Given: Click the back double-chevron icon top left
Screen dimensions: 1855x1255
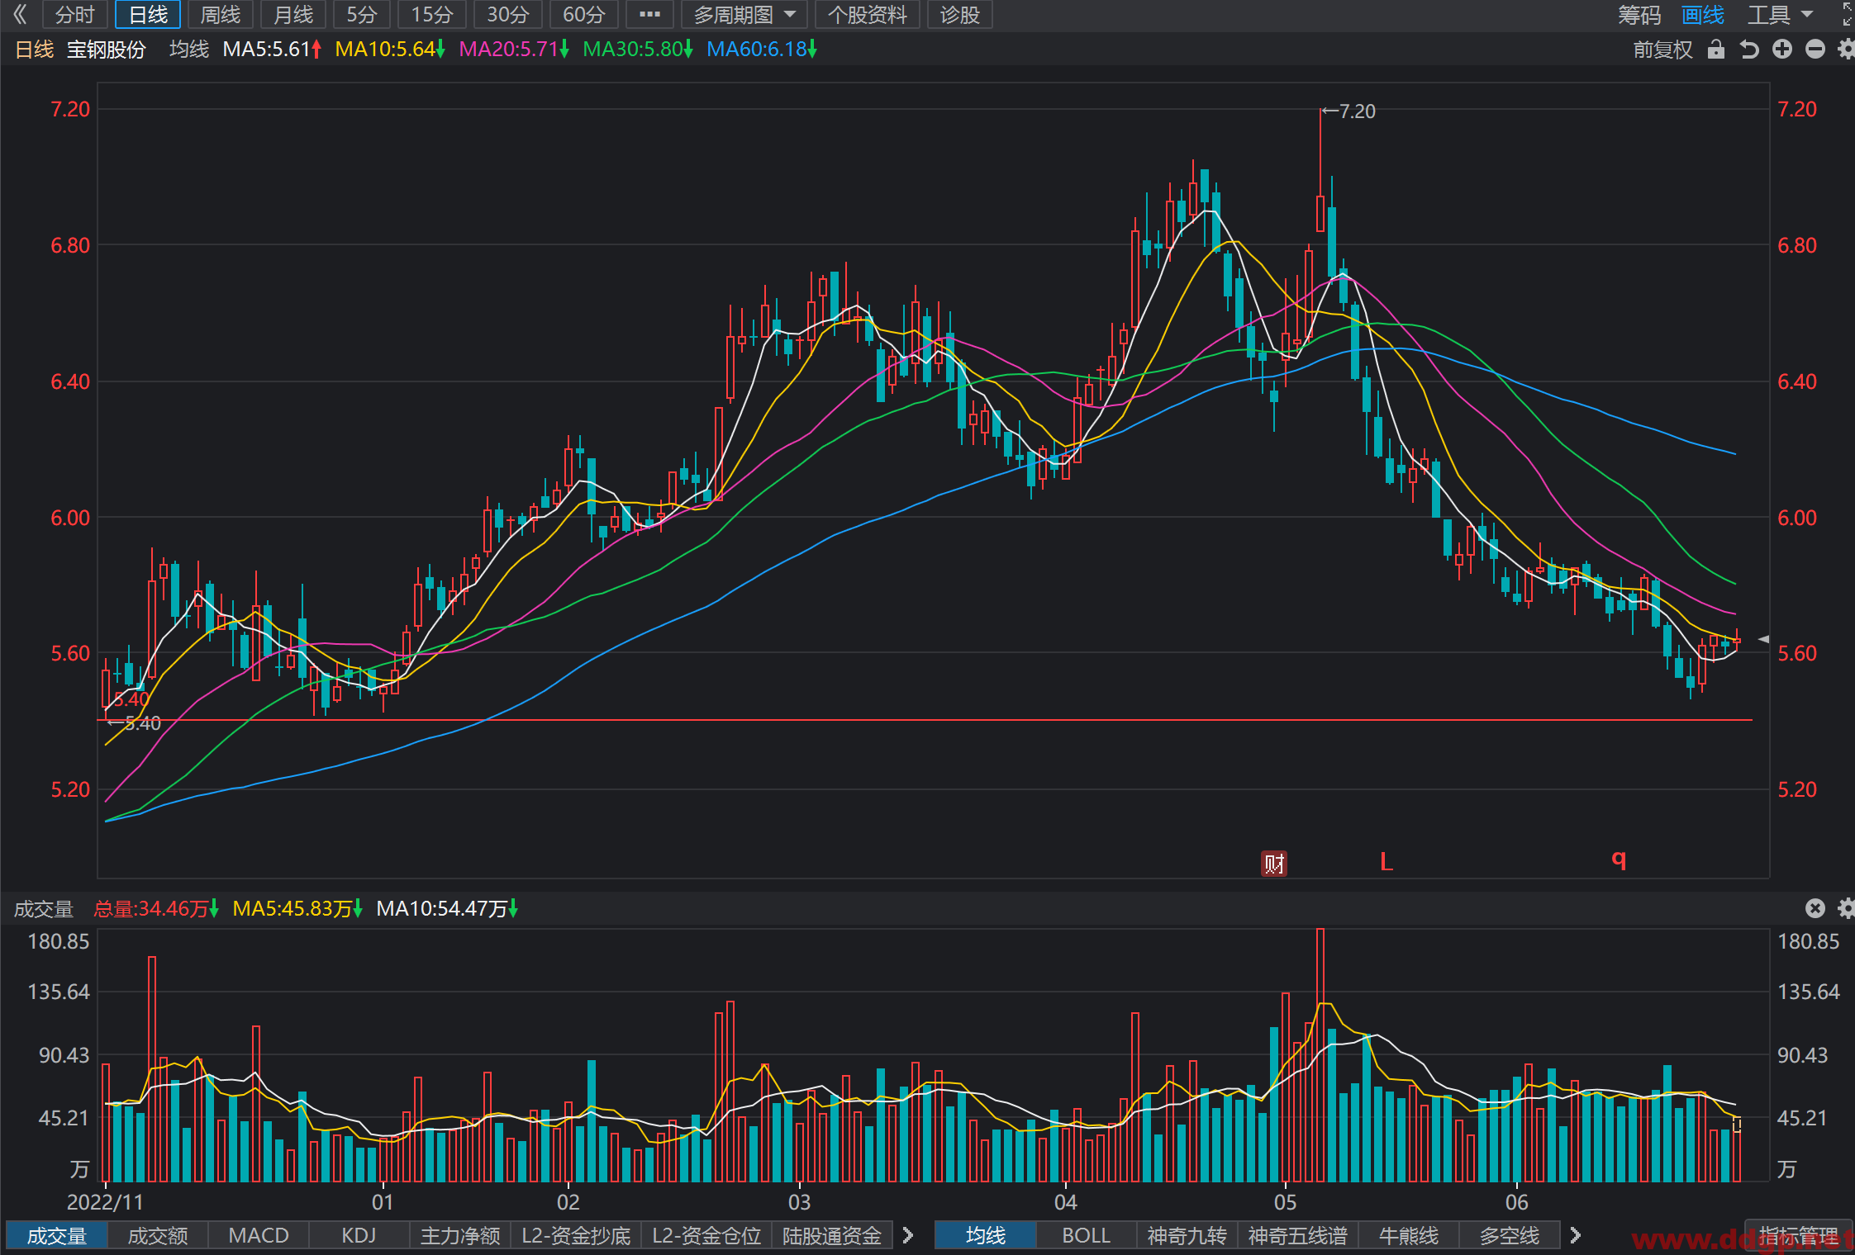Looking at the screenshot, I should click(x=21, y=14).
